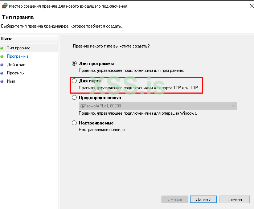Click the Отмена button
254x209 pixels.
point(234,200)
